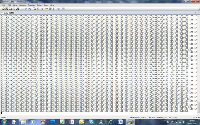
Task: Click the 'Ready' status bar text
Action: point(3,117)
